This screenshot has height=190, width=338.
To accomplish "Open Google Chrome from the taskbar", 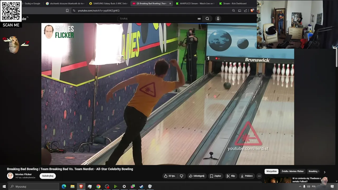I will [x=98, y=187].
